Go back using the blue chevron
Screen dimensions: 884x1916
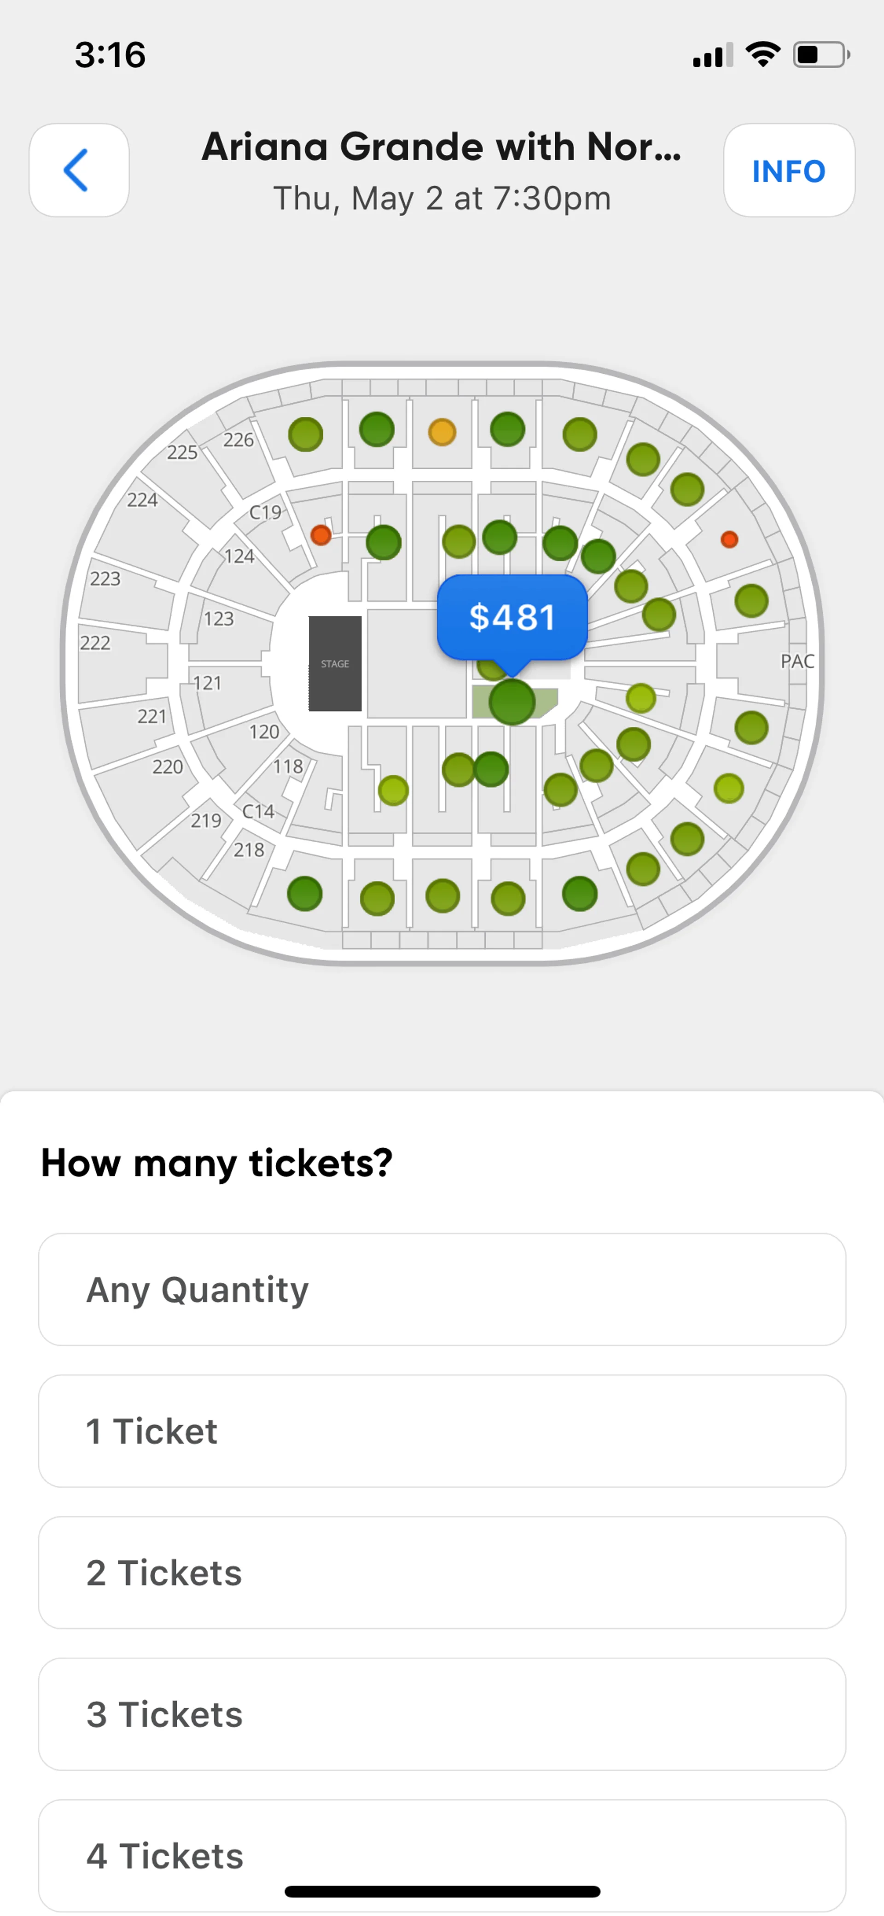78,171
